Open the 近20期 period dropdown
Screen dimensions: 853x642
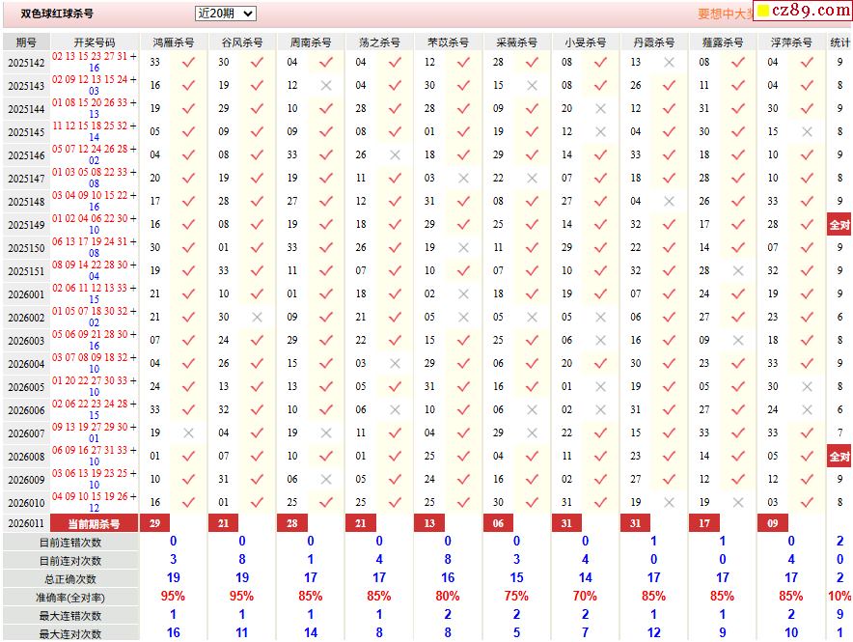[x=225, y=14]
